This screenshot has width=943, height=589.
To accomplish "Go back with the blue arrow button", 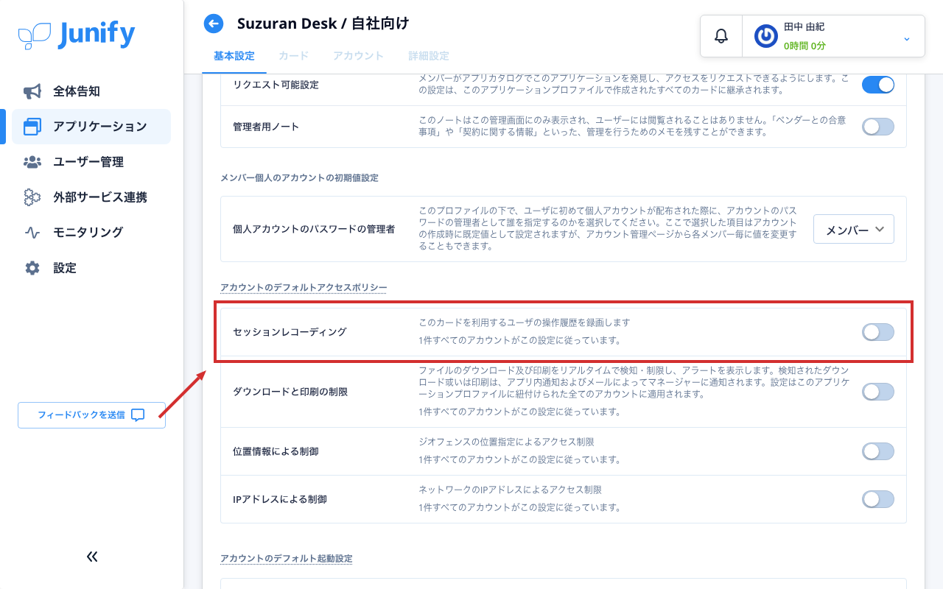I will coord(214,24).
